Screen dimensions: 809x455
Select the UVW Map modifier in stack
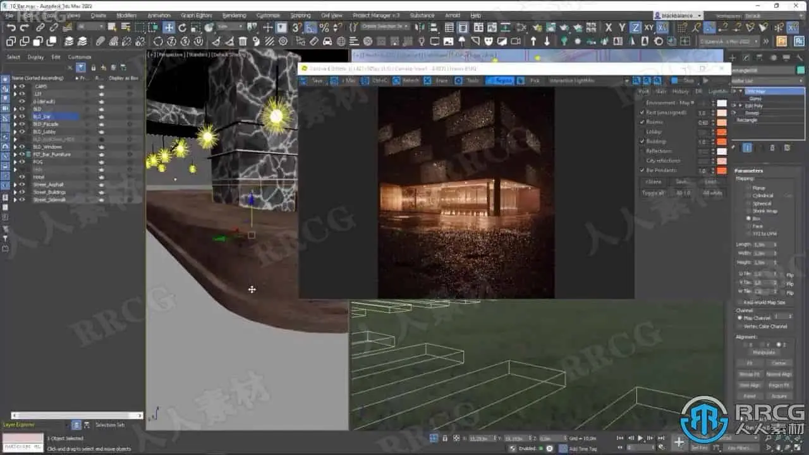point(774,92)
